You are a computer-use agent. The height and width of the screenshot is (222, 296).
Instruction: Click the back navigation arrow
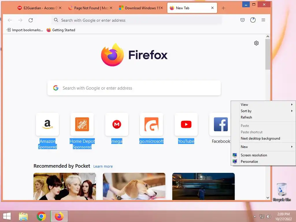pos(10,20)
